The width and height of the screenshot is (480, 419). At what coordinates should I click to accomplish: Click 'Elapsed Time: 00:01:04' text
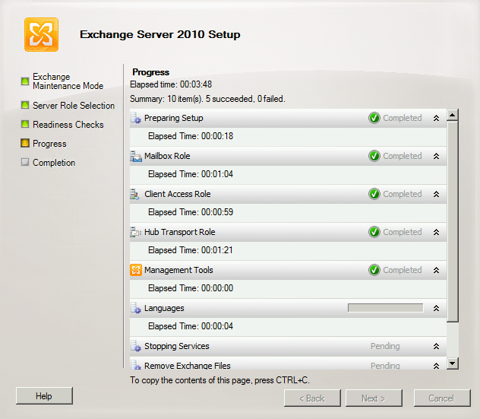(191, 174)
